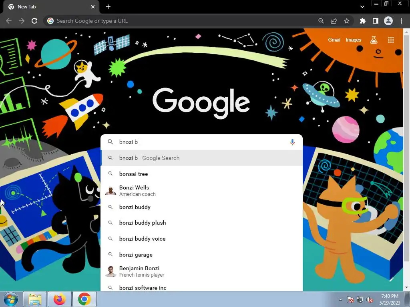Open the clock showing 7:40 PM
The height and width of the screenshot is (307, 410).
[390, 299]
